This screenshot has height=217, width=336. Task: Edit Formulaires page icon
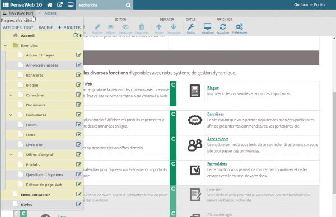pyautogui.click(x=78, y=115)
